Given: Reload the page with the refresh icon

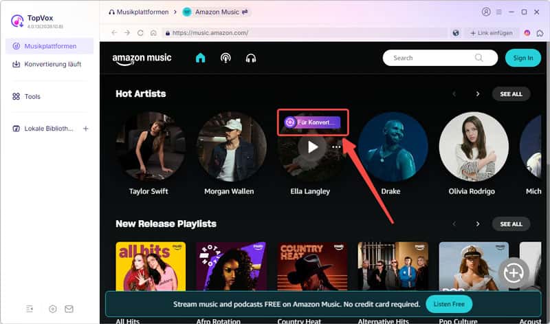Looking at the screenshot, I should click(x=140, y=33).
